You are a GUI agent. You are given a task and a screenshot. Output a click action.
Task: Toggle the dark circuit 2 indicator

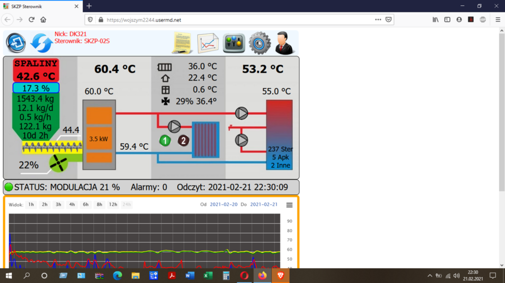coord(183,141)
